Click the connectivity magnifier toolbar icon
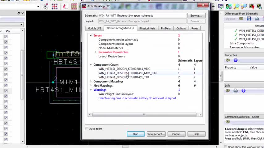Image resolution: width=264 pixels, height=148 pixels. [x=259, y=6]
